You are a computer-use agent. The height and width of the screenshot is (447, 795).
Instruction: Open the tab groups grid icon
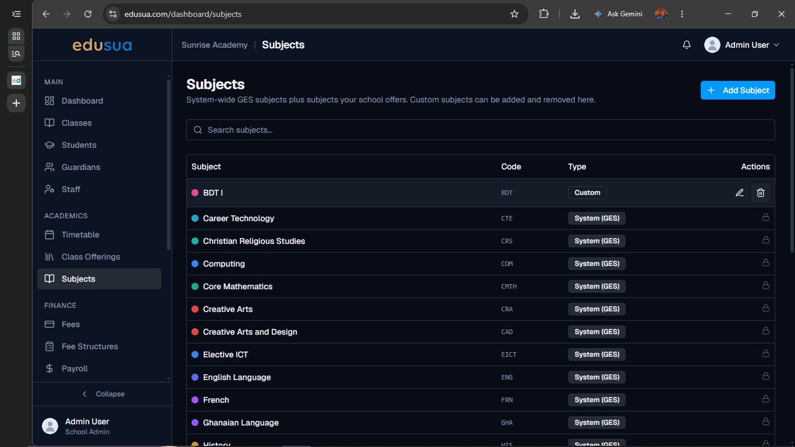click(x=16, y=36)
